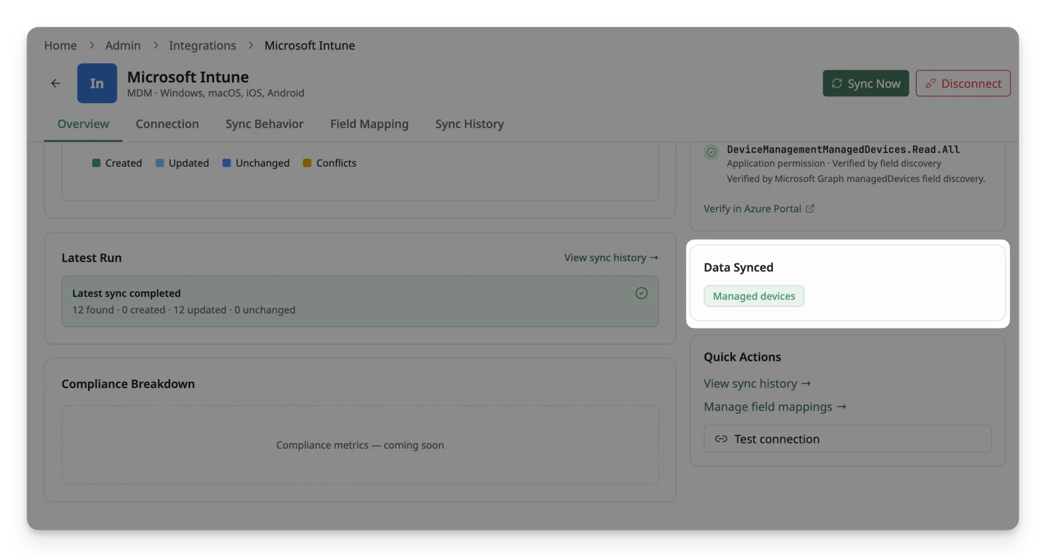Click the link icon in Test connection
The height and width of the screenshot is (557, 1046).
coord(721,439)
